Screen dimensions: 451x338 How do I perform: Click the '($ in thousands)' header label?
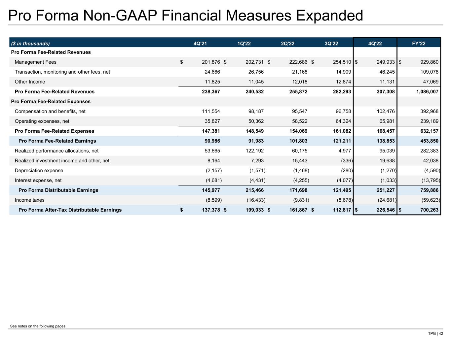[30, 44]
